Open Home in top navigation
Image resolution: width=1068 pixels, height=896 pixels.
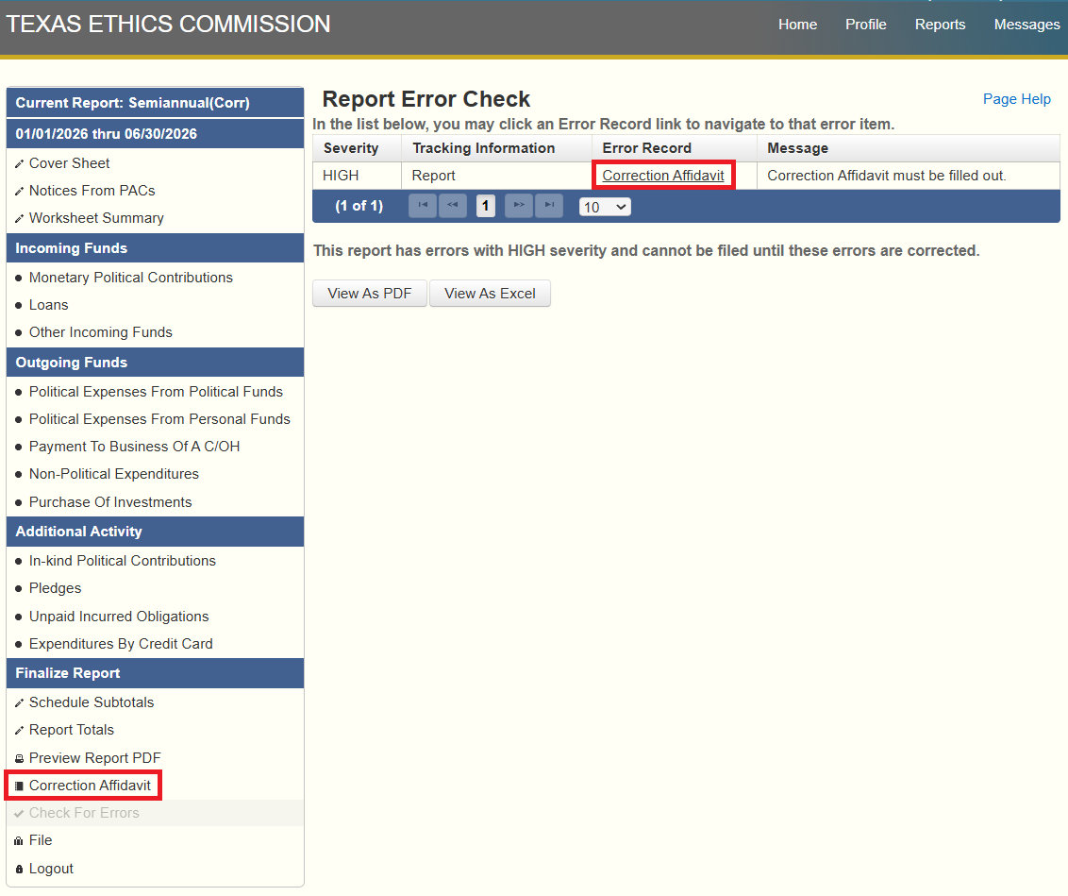pos(797,25)
